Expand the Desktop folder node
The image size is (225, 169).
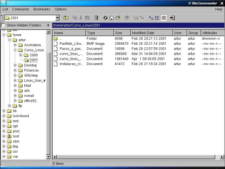pyautogui.click(x=15, y=65)
